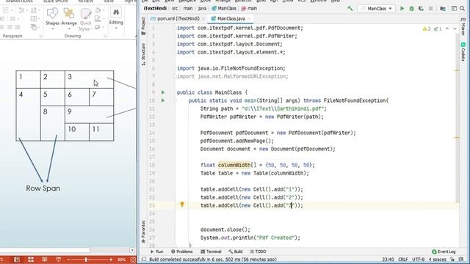Collapse the main method fold marker
Screen dimensions: 470x264
174,100
